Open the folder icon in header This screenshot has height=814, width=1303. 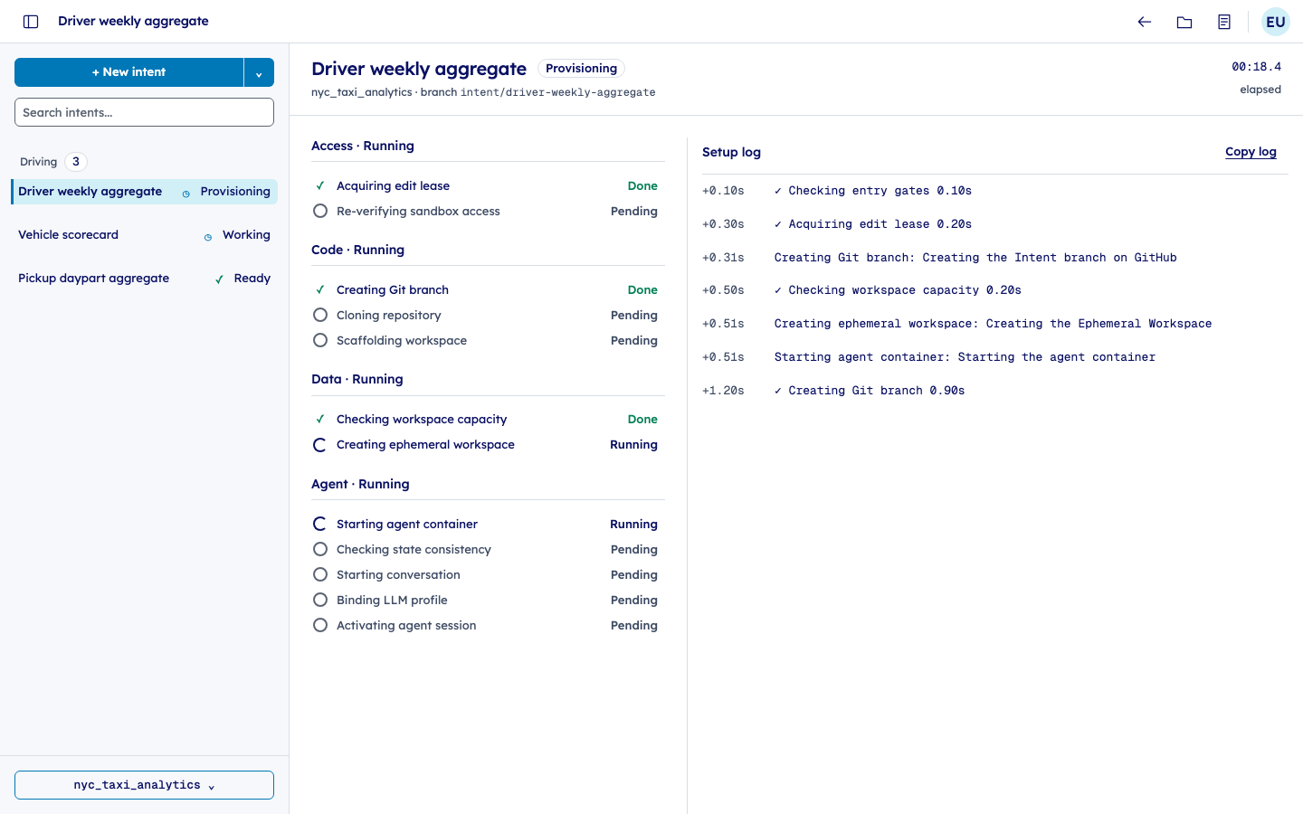tap(1184, 22)
